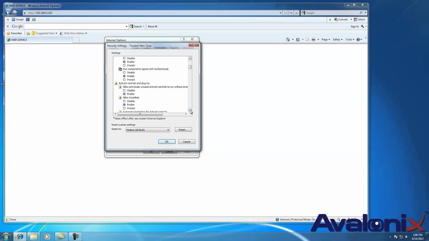
Task: Select Disable under Allow Scriptlets
Action: coord(124,101)
